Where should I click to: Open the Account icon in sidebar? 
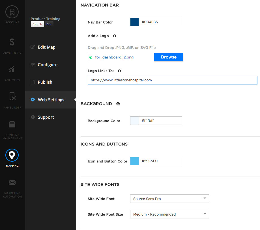[12, 12]
